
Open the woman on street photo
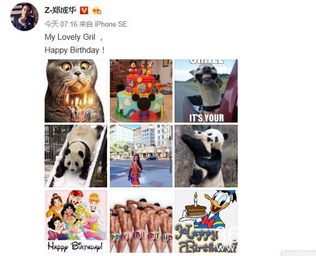click(141, 156)
